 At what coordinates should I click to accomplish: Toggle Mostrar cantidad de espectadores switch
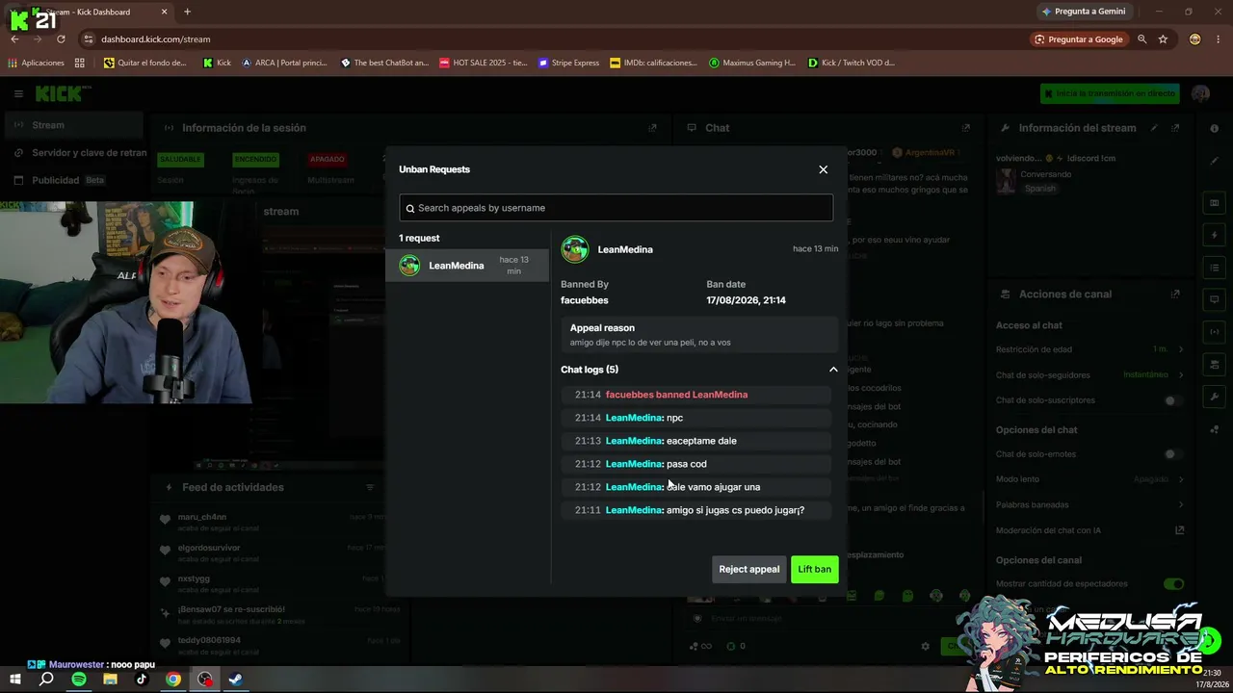[x=1173, y=583]
